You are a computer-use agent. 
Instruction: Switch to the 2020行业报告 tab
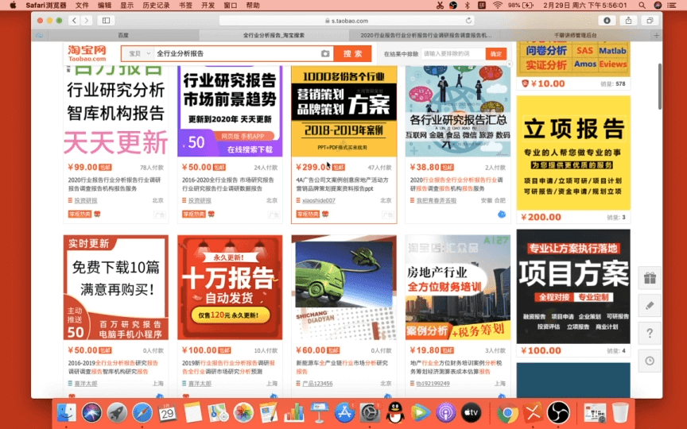coord(425,35)
